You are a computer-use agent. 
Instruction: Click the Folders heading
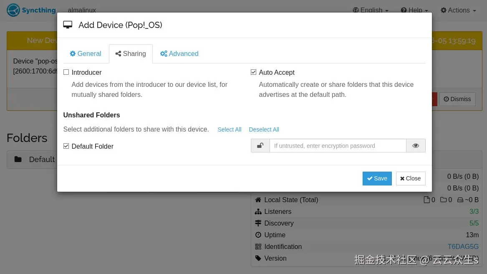tap(27, 138)
